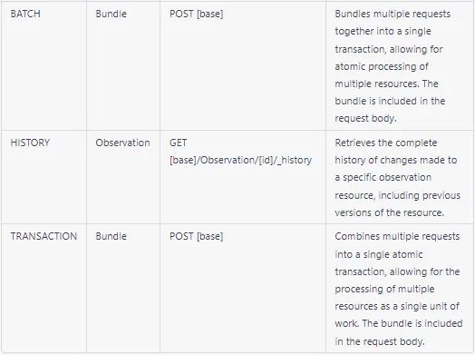Click 'atomic processing of' description line
This screenshot has width=475, height=355.
[x=382, y=66]
